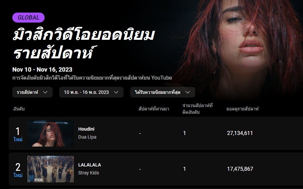This screenshot has width=303, height=189.
Task: Open the Dua Lipa artist link
Action: 87,137
